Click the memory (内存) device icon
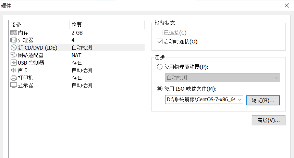 click(x=13, y=32)
